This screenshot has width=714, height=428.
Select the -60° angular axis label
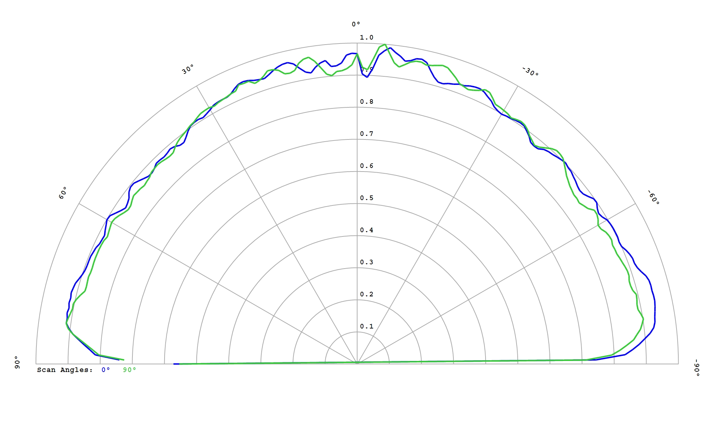click(x=654, y=197)
